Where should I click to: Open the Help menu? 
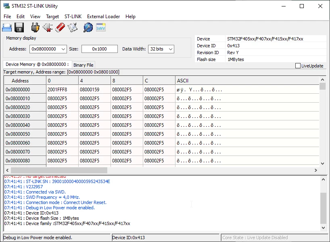pyautogui.click(x=130, y=17)
